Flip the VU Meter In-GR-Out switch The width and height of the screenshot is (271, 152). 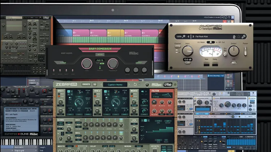[x=211, y=42]
